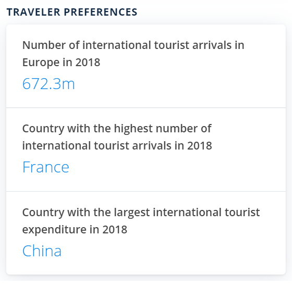Click 'Number of international tourist arrivals in' text line

click(133, 45)
